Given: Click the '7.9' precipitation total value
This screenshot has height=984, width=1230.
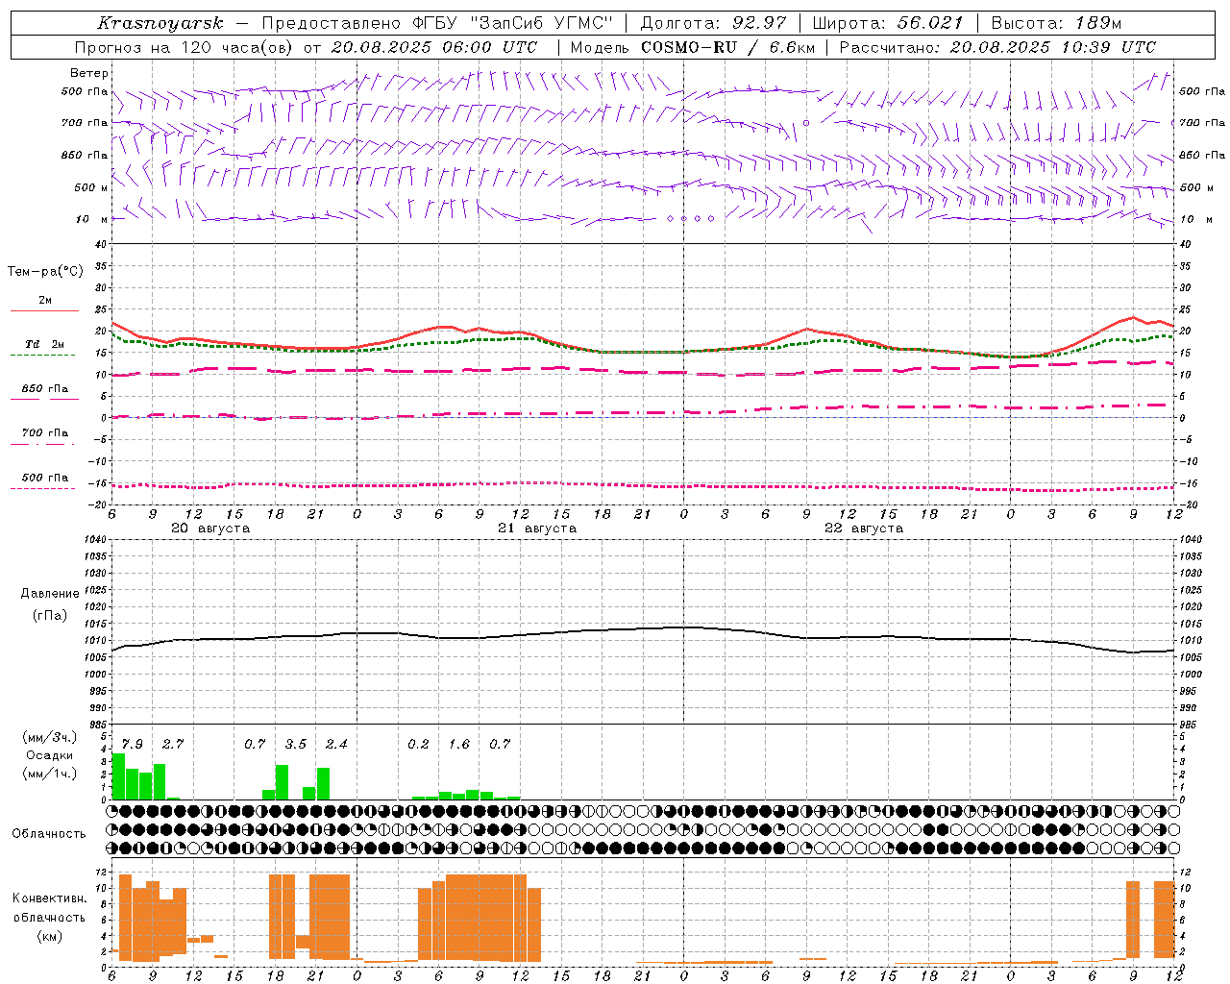Looking at the screenshot, I should point(133,745).
